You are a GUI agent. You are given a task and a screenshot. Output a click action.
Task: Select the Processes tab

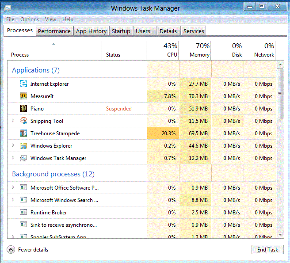click(x=20, y=30)
